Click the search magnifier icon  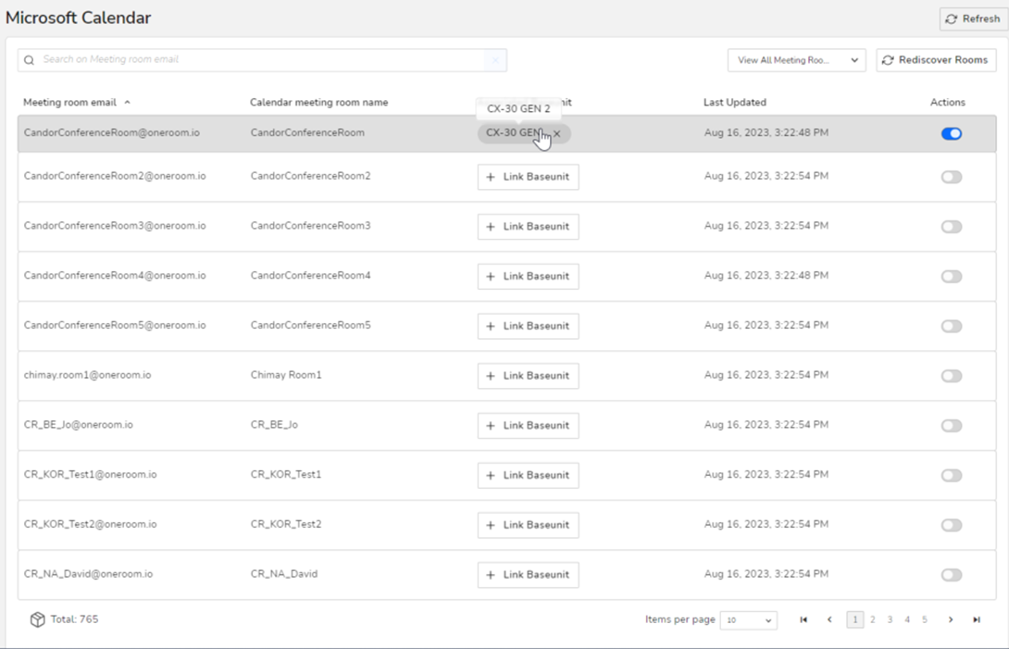coord(30,60)
